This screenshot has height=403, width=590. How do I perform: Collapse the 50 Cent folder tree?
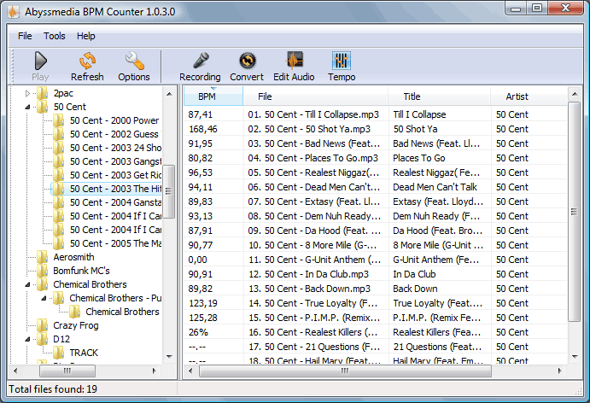click(27, 107)
